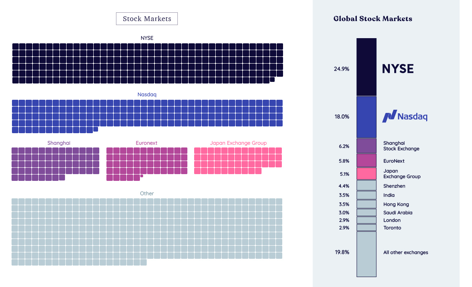Click the small partial NYSE waffle square
This screenshot has width=472, height=287.
272,80
